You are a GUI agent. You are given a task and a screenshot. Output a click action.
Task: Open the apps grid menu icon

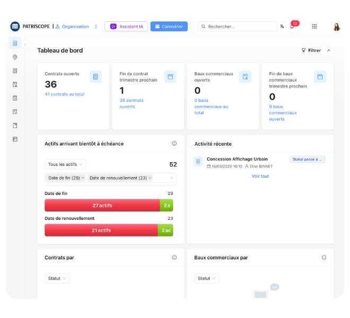[x=314, y=26]
